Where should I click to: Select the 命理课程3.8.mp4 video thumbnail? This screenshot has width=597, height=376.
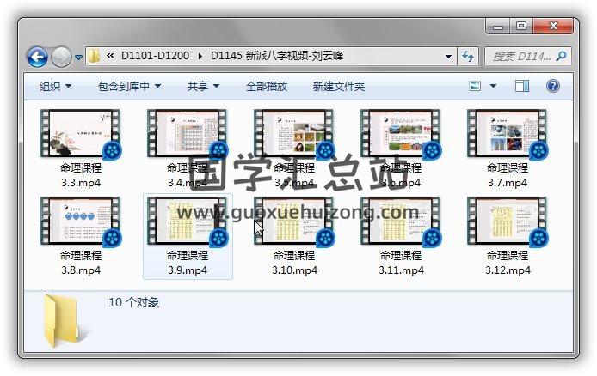pos(80,221)
